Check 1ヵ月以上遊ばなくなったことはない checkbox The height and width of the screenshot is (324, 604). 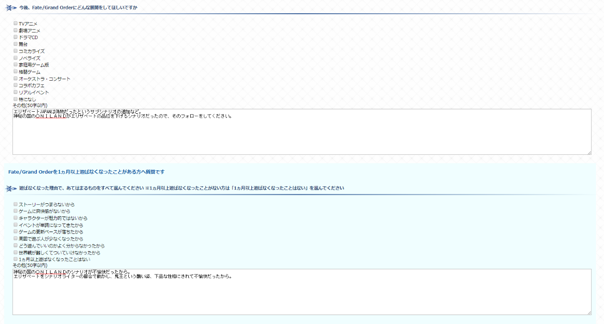coord(16,259)
